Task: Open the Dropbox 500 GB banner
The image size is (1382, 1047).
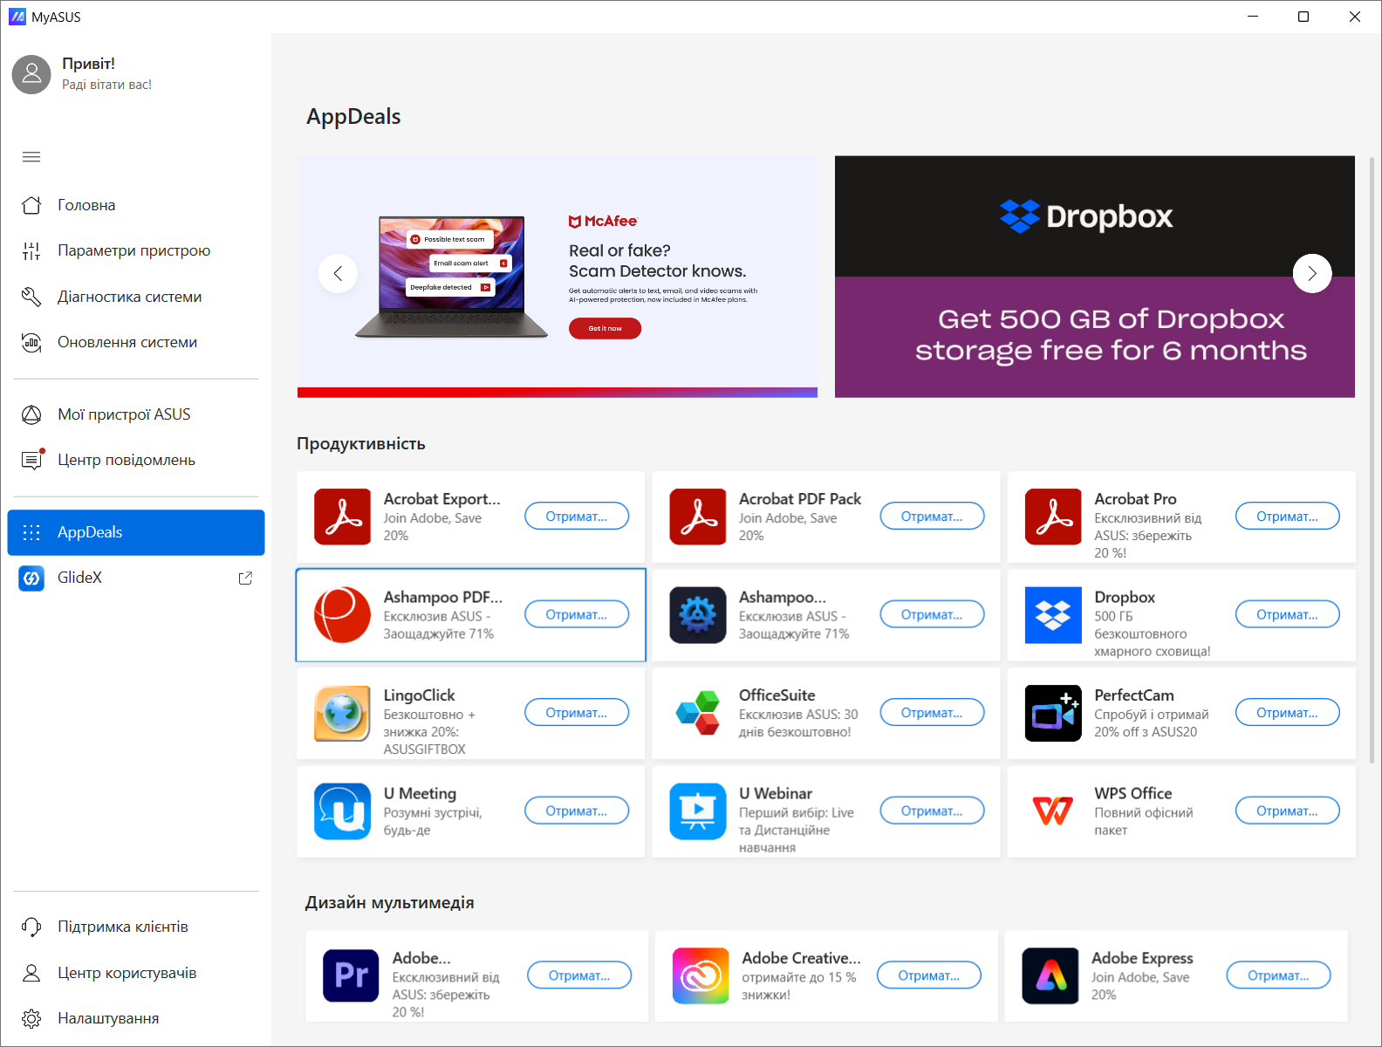Action: tap(1095, 277)
